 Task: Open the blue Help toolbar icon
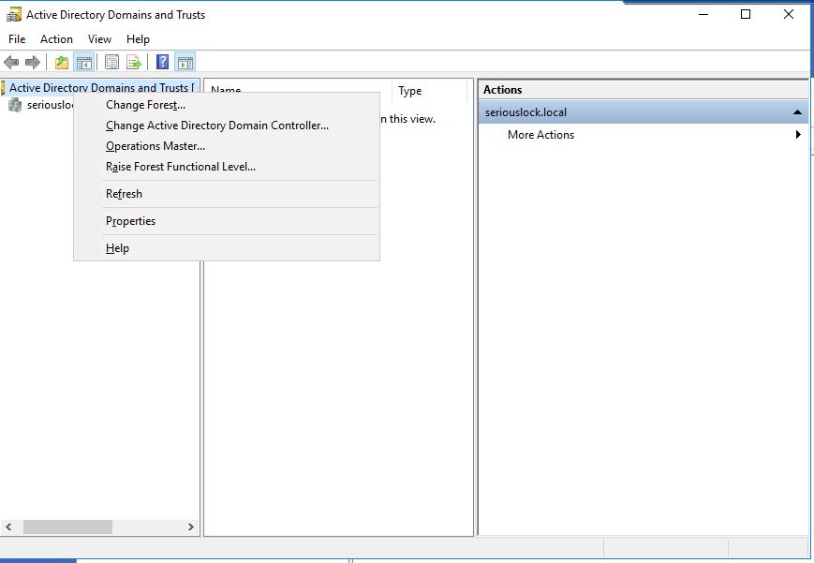pos(162,63)
